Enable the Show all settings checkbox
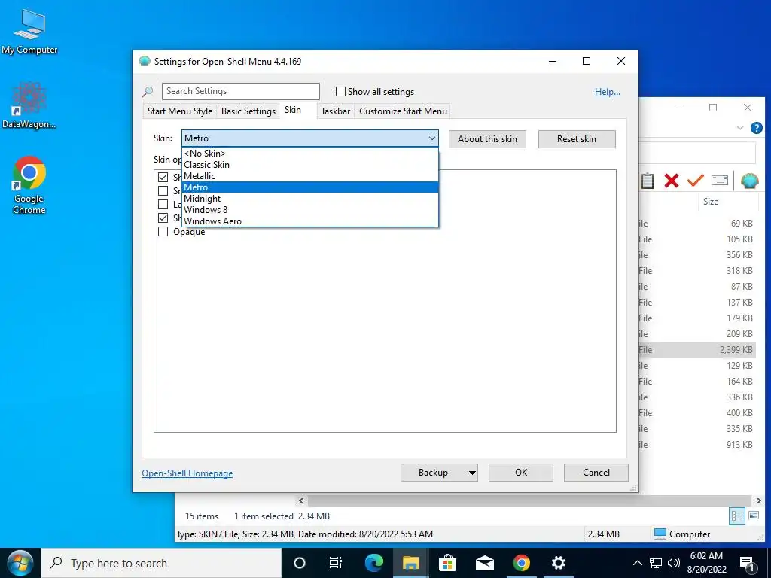 [340, 91]
